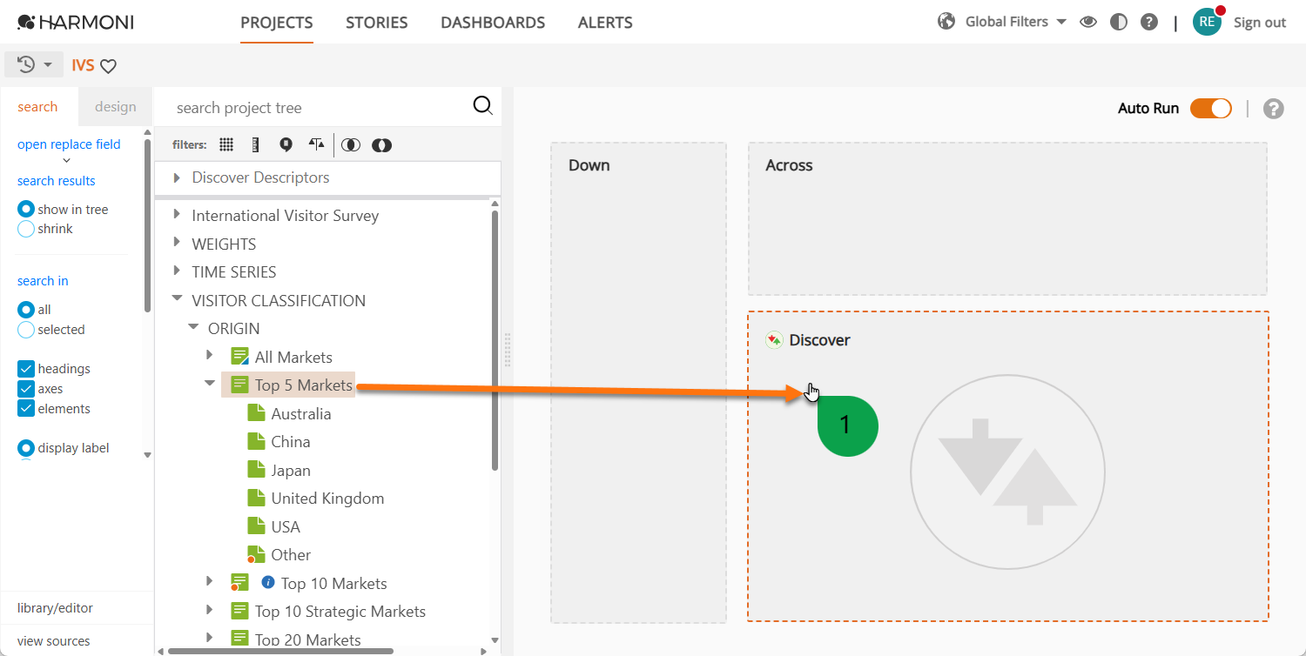Go to the ALERTS tab
The width and height of the screenshot is (1306, 656).
click(x=605, y=23)
